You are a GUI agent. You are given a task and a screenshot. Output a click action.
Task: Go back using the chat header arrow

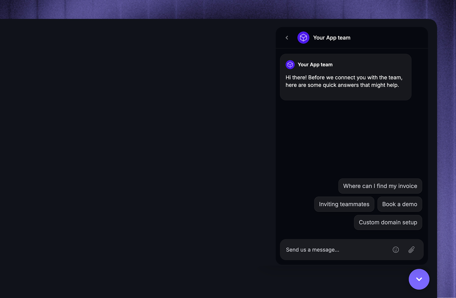coord(287,38)
